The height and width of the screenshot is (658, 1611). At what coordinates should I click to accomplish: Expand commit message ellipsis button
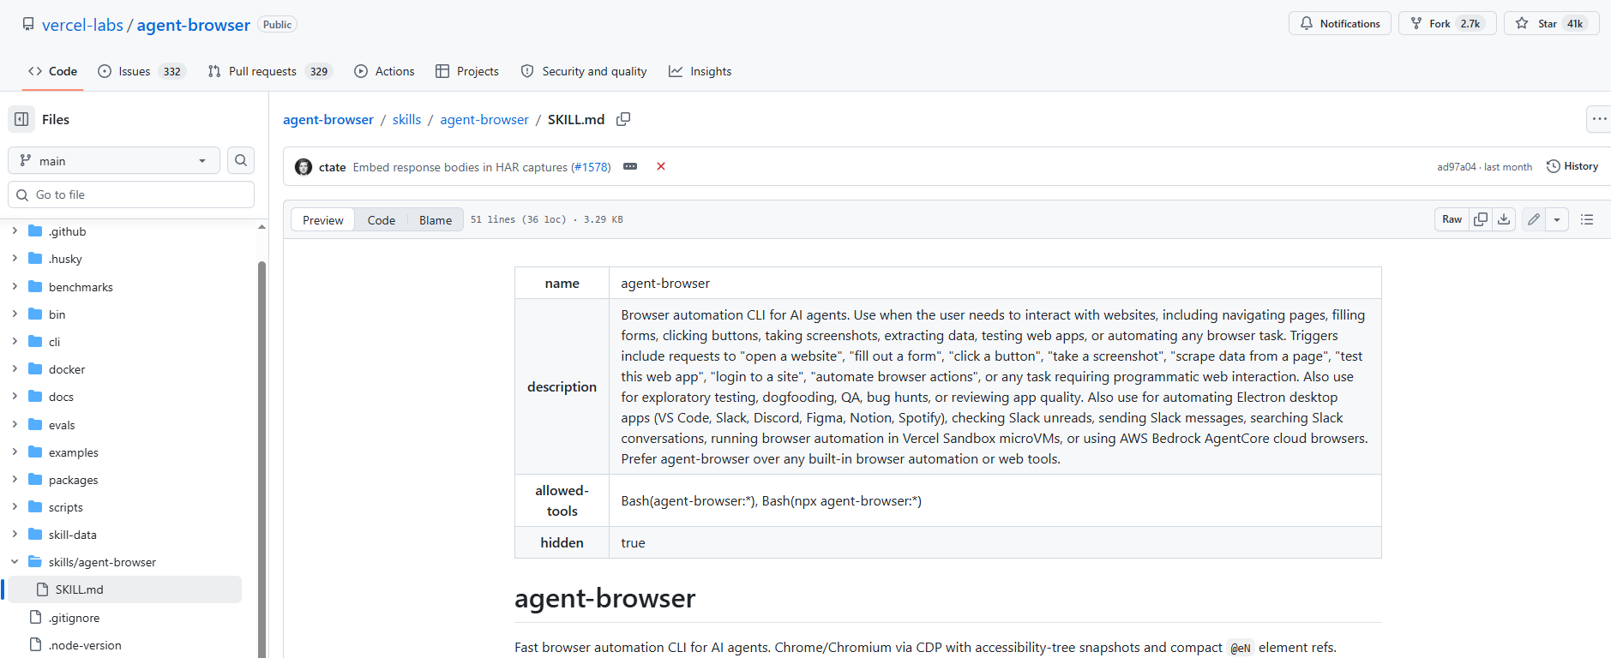coord(630,166)
